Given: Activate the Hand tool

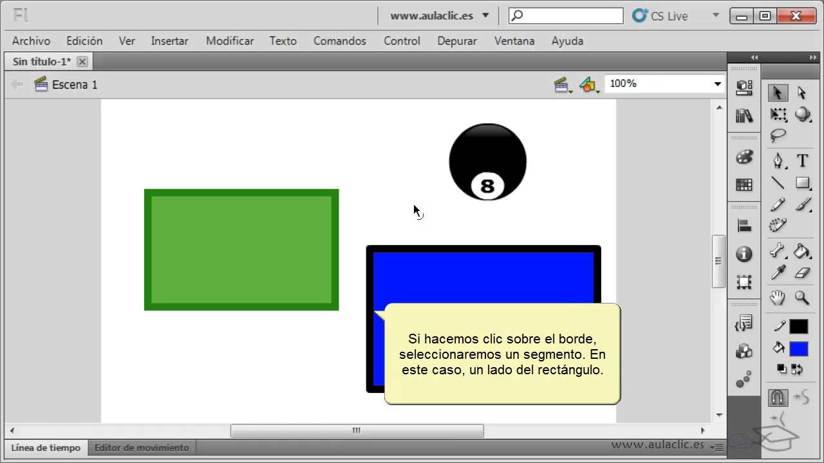Looking at the screenshot, I should pyautogui.click(x=778, y=297).
